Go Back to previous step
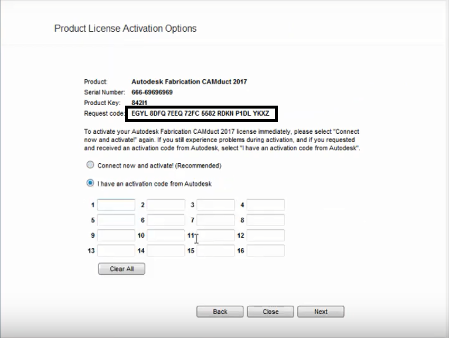Screen dimensions: 449x338 pyautogui.click(x=220, y=312)
